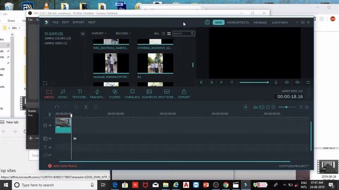Switch to Light Skin
The height and width of the screenshot is (190, 339).
280,22
